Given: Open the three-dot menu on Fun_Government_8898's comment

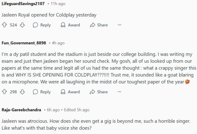Looking at the screenshot, I should tap(120, 92).
